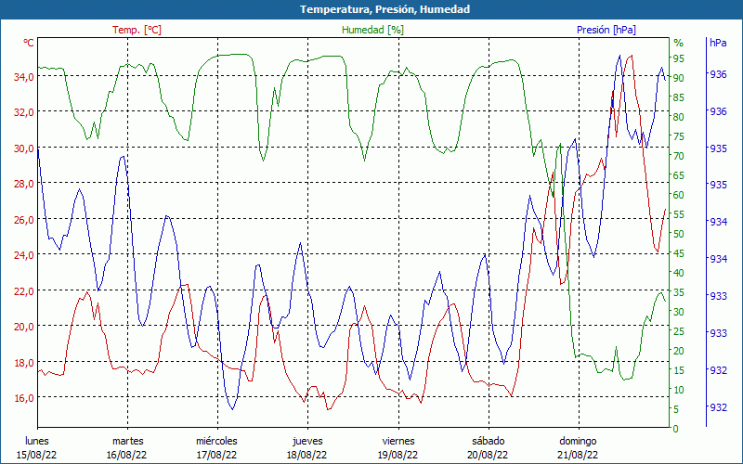Click the date 17/08/22
Image resolution: width=743 pixels, height=464 pixels.
click(x=217, y=455)
